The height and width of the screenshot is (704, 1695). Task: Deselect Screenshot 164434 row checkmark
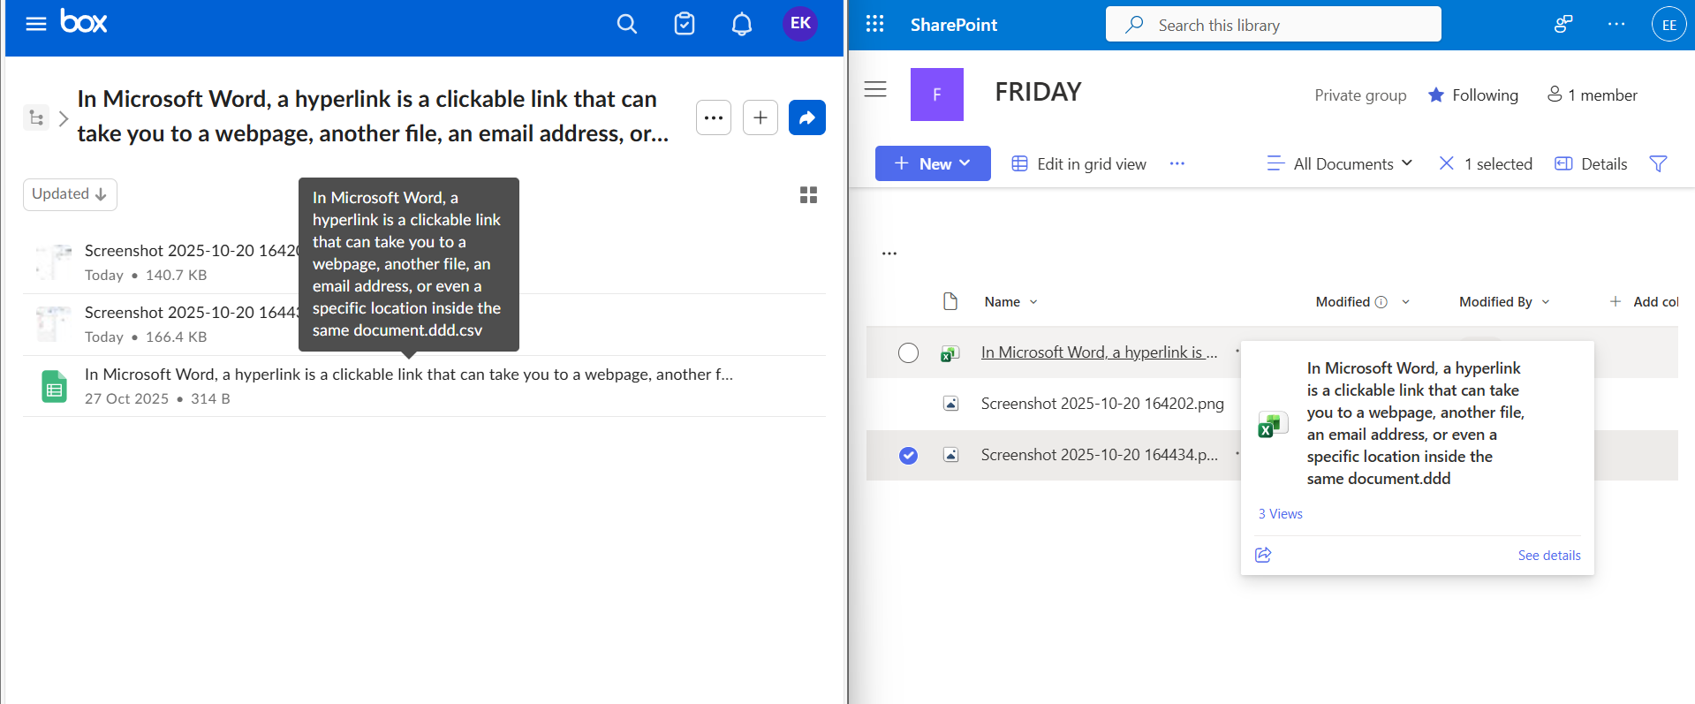click(x=908, y=456)
